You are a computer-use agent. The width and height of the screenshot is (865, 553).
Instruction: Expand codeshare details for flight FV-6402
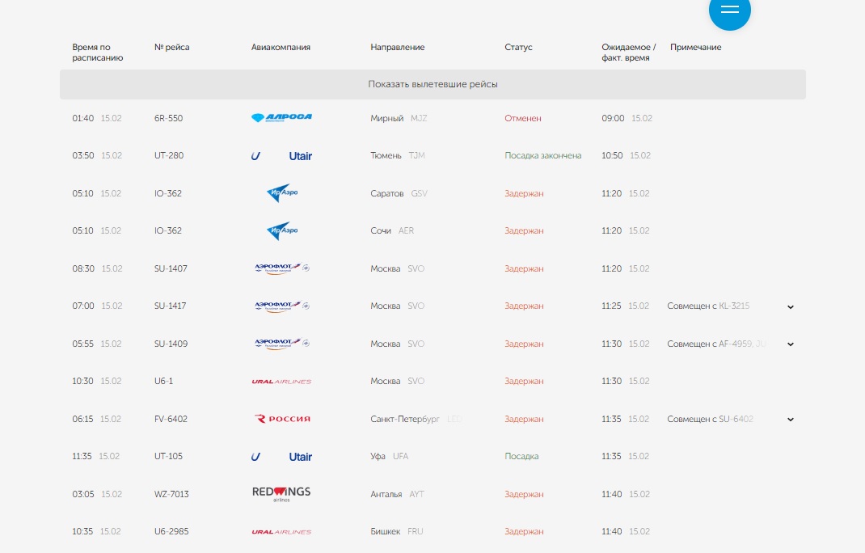[x=791, y=419]
